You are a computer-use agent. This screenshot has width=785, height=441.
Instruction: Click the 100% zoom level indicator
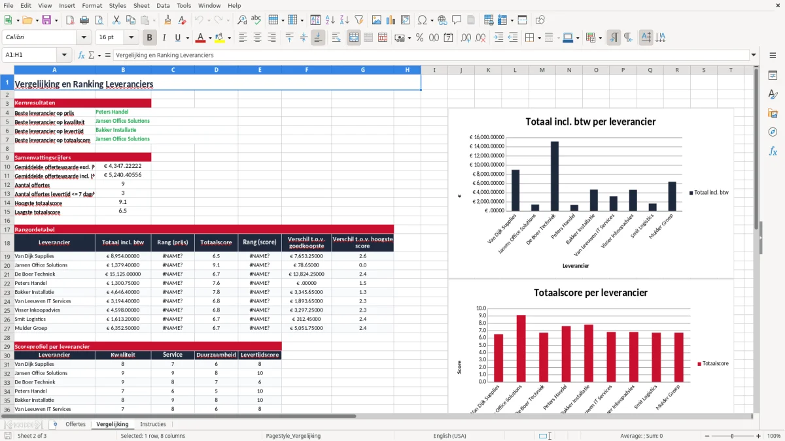[x=774, y=436]
